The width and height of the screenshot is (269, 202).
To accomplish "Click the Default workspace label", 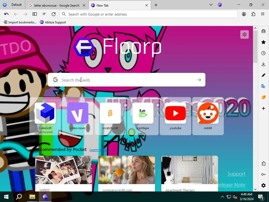I will click(17, 5).
